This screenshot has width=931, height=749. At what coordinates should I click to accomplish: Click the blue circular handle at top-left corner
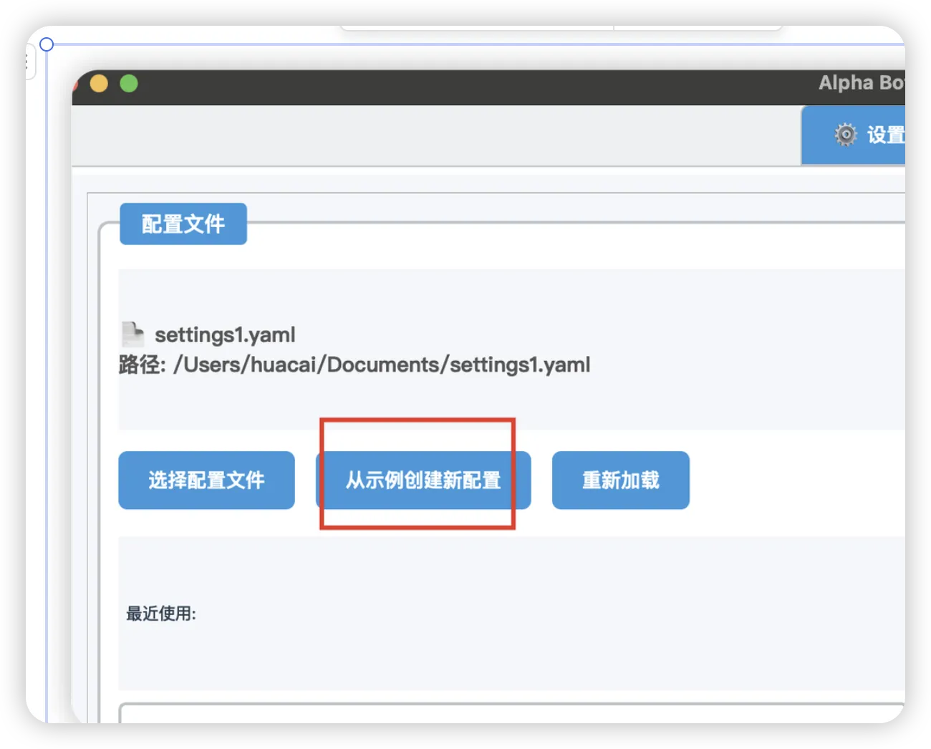tap(47, 44)
